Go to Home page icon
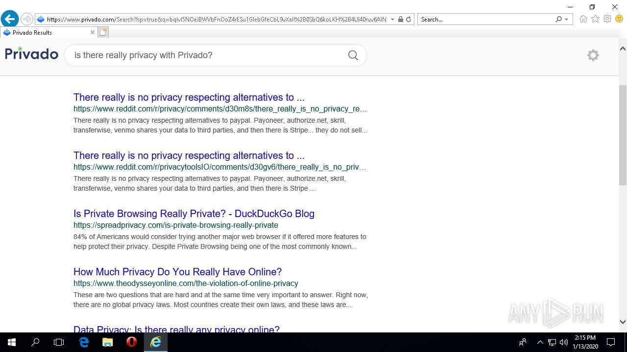Viewport: 627px width, 352px height. [x=583, y=19]
